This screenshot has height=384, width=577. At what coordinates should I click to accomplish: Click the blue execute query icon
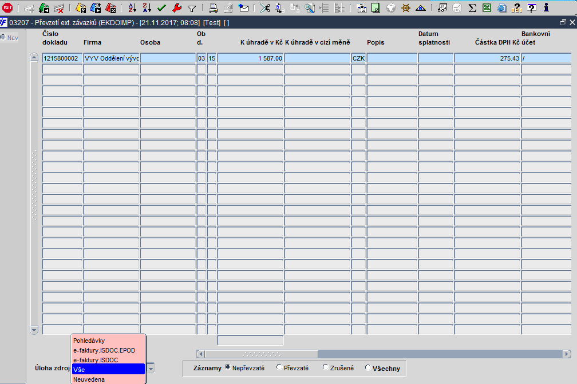point(95,8)
